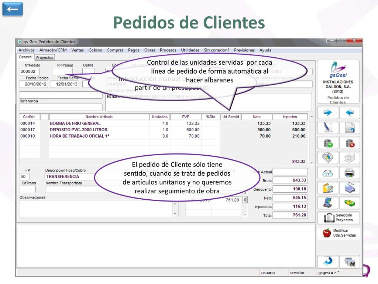The image size is (378, 284).
Task: Click the empty NºPresup field
Action: (x=62, y=71)
